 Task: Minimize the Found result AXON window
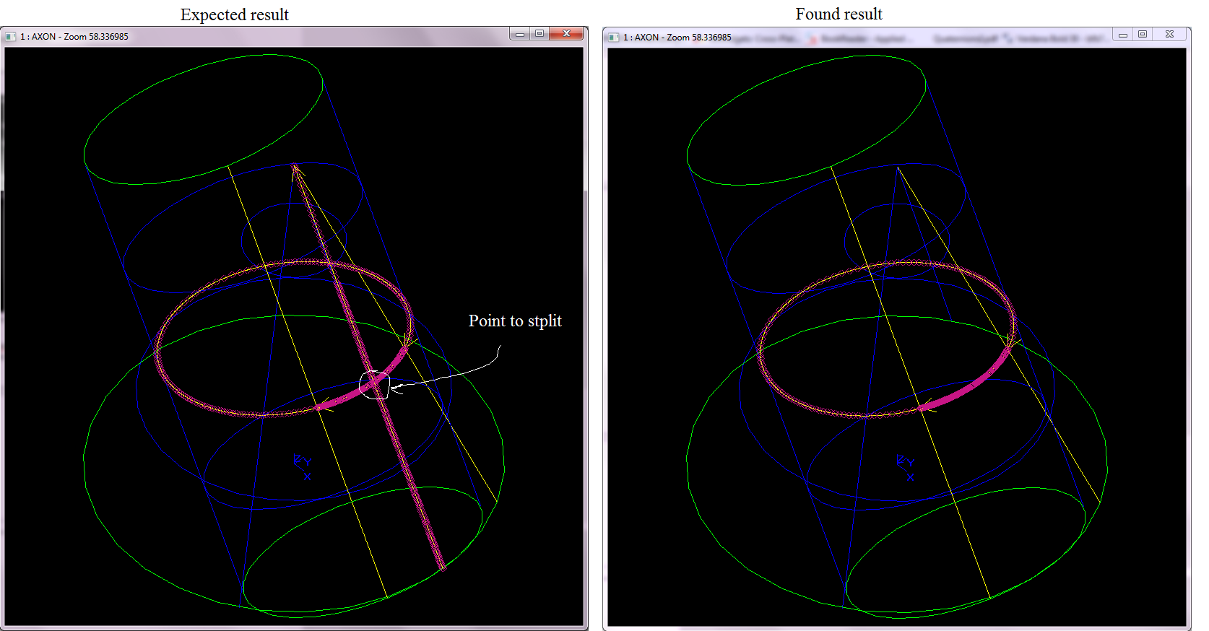point(1122,35)
